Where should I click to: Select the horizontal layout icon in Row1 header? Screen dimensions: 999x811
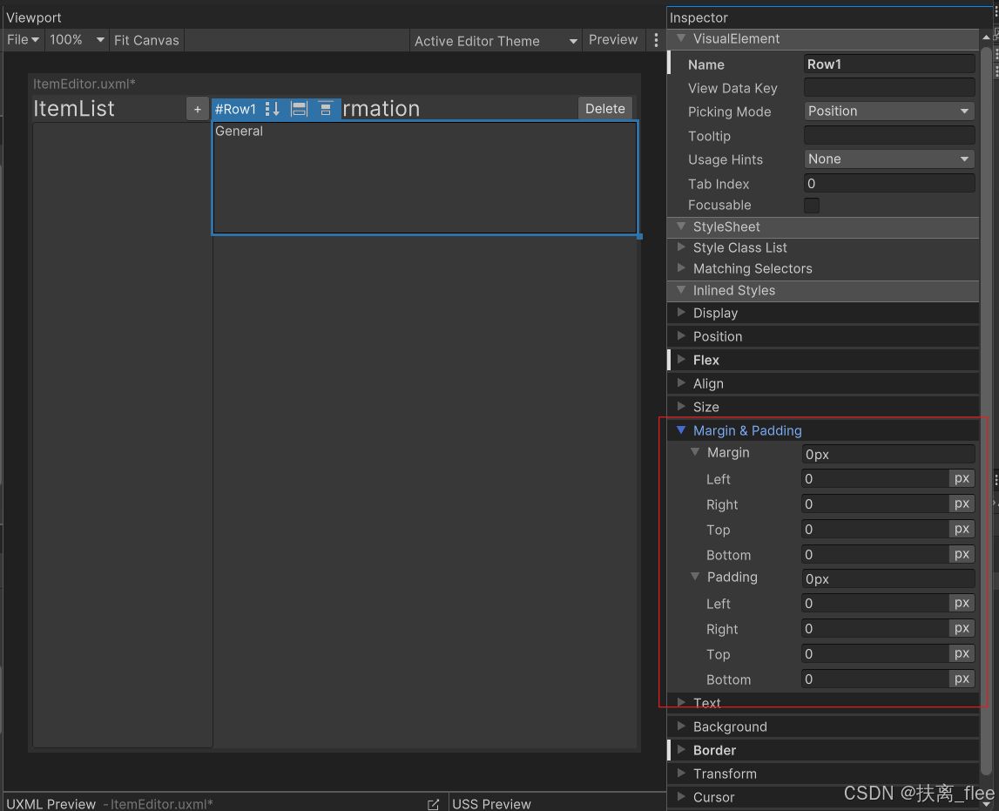[x=299, y=109]
